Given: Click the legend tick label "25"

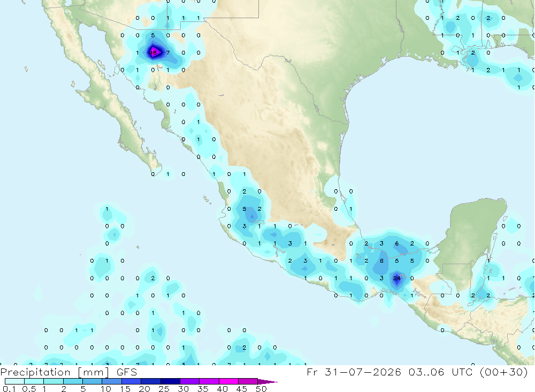Looking at the screenshot, I should (x=164, y=389).
